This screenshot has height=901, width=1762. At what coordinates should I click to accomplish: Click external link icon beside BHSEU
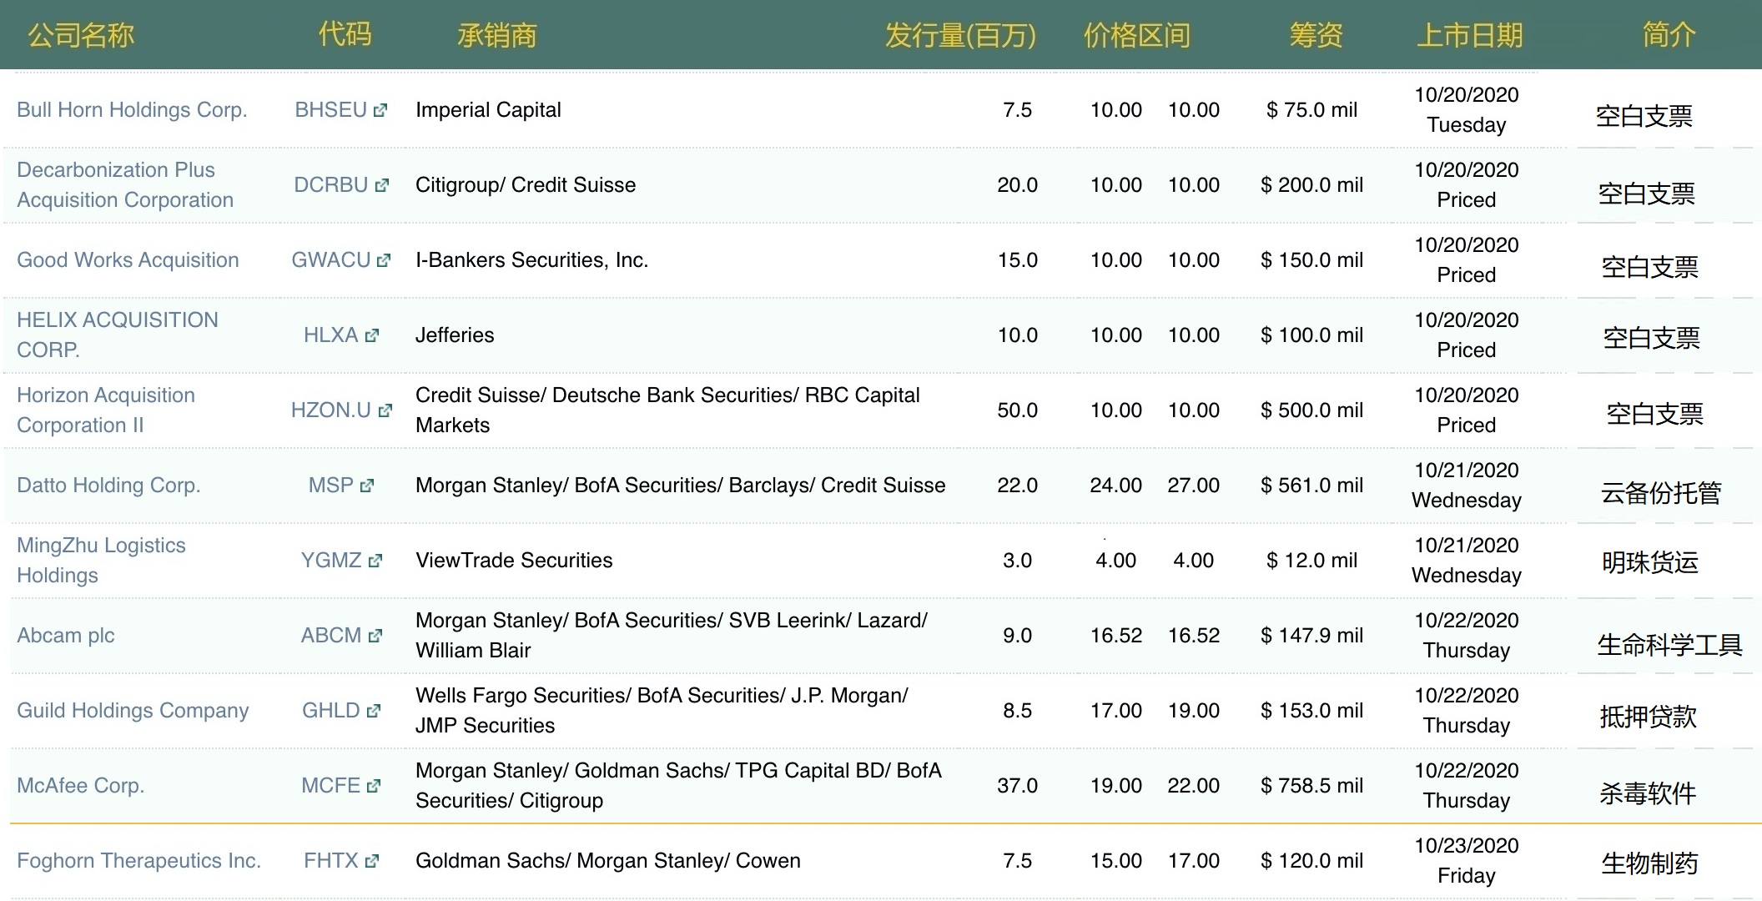pos(380,110)
